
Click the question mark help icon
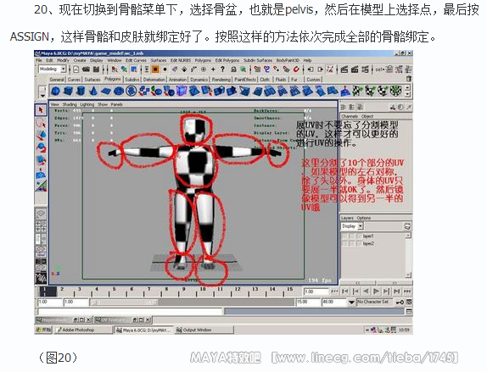point(222,69)
